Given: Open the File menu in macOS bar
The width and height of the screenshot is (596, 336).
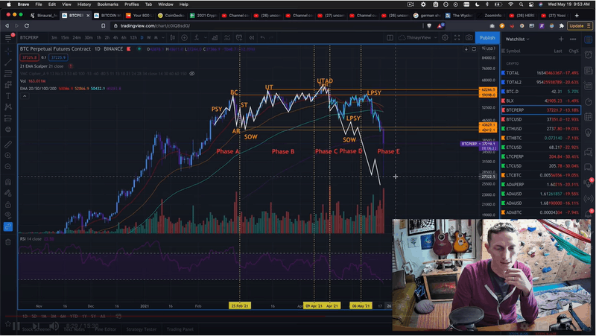Looking at the screenshot, I should point(39,4).
